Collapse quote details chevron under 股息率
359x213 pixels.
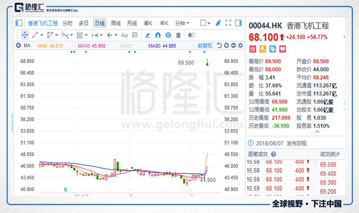coord(317,132)
